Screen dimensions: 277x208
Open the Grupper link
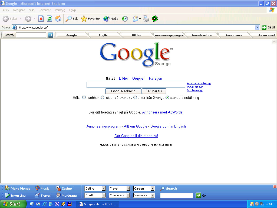click(x=138, y=78)
